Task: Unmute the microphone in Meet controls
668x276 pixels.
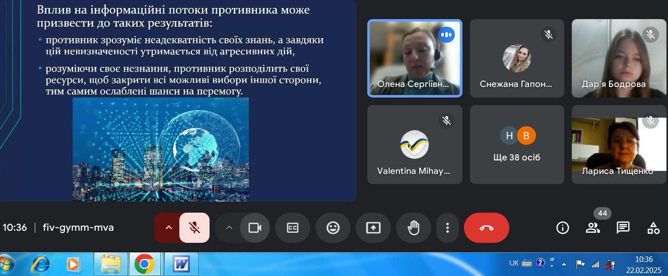Action: coord(194,228)
